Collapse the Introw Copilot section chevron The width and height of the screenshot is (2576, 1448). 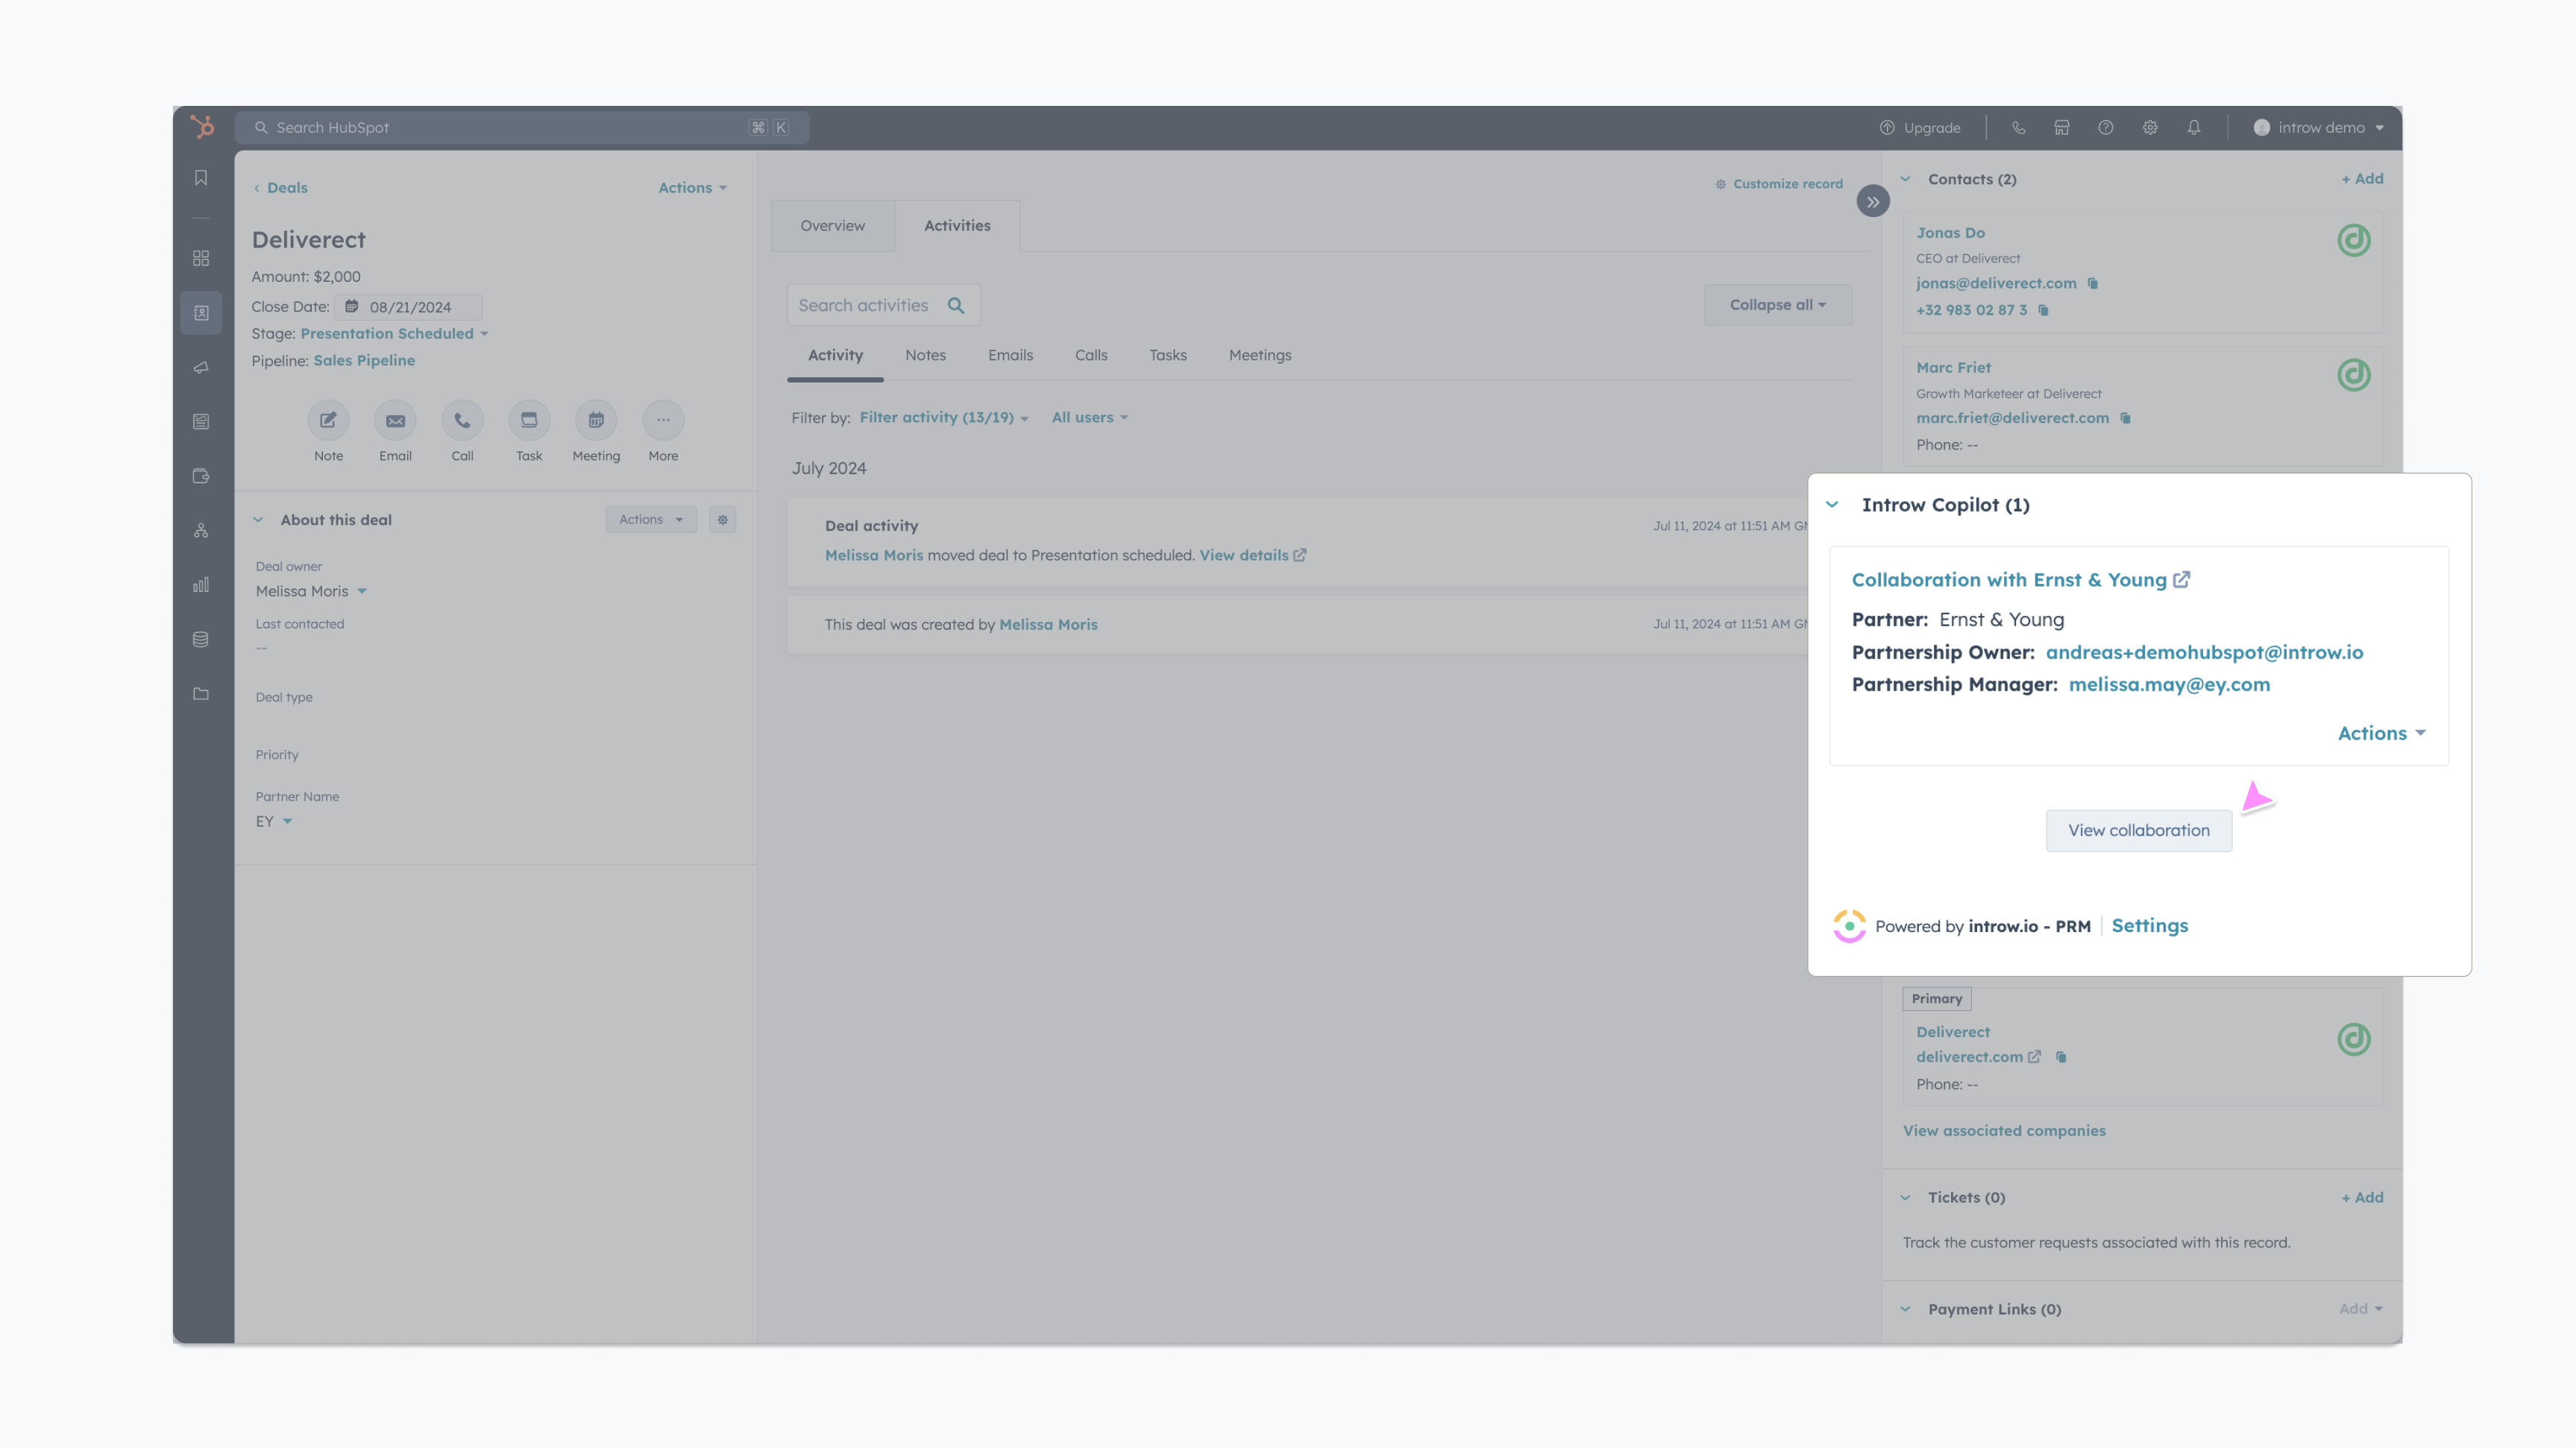(x=1832, y=505)
